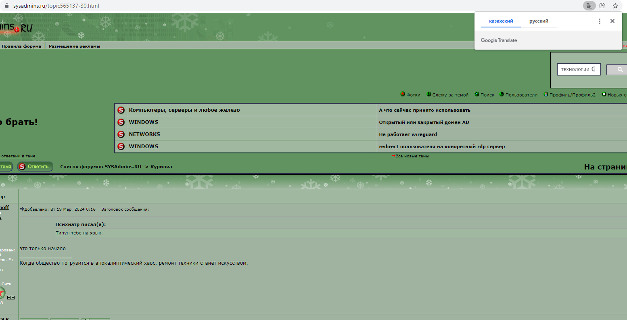Click the Слежу за темой icon
Image resolution: width=627 pixels, height=320 pixels.
[x=429, y=94]
